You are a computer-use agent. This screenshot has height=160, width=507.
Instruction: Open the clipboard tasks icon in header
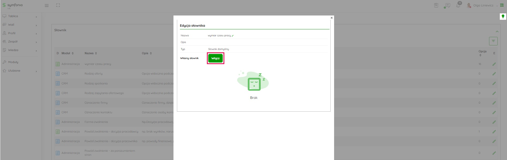(436, 5)
